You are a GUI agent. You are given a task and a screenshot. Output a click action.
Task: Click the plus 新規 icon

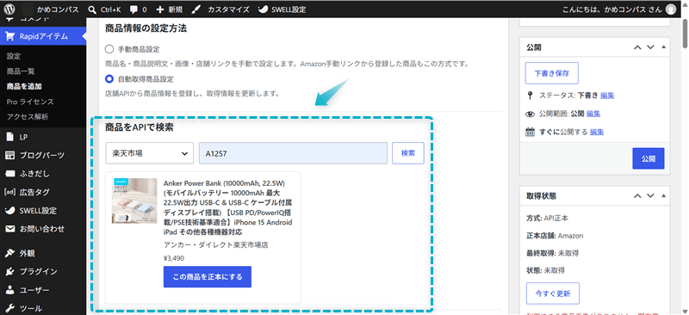[x=159, y=9]
